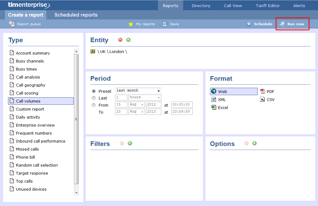The height and width of the screenshot is (206, 318).
Task: Select the From period radio button
Action: [94, 105]
